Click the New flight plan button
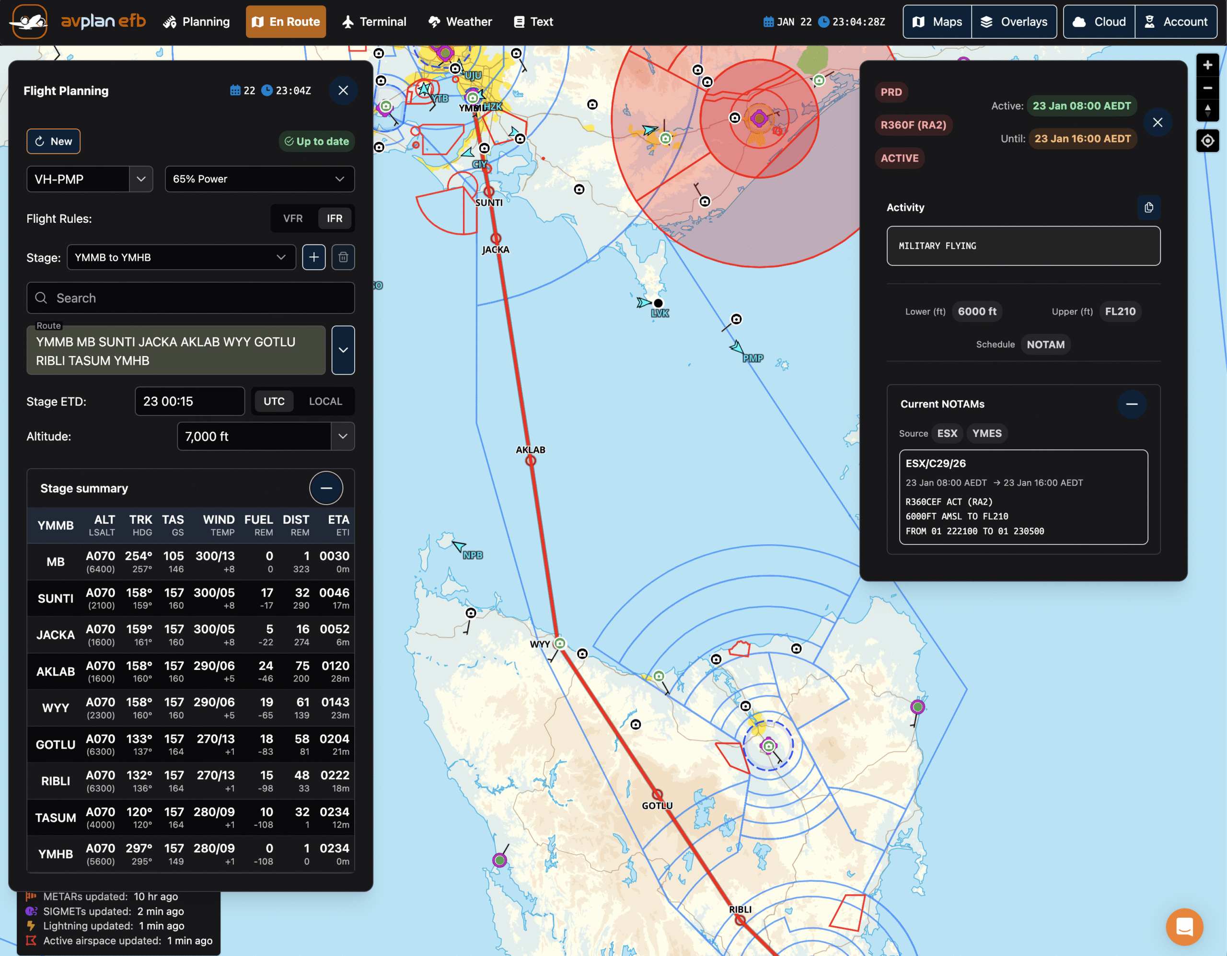 point(53,141)
